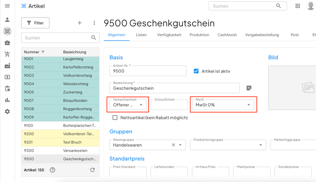Open the factory production icon in sidebar
The width and height of the screenshot is (316, 182).
7,66
